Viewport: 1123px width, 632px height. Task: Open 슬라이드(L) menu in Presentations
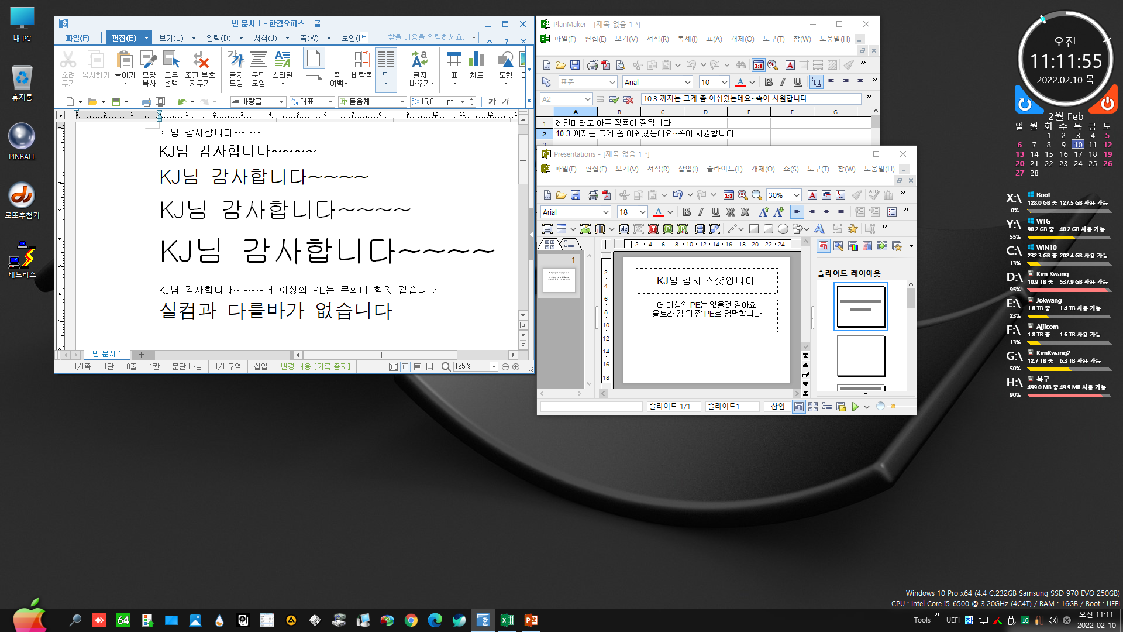coord(724,169)
